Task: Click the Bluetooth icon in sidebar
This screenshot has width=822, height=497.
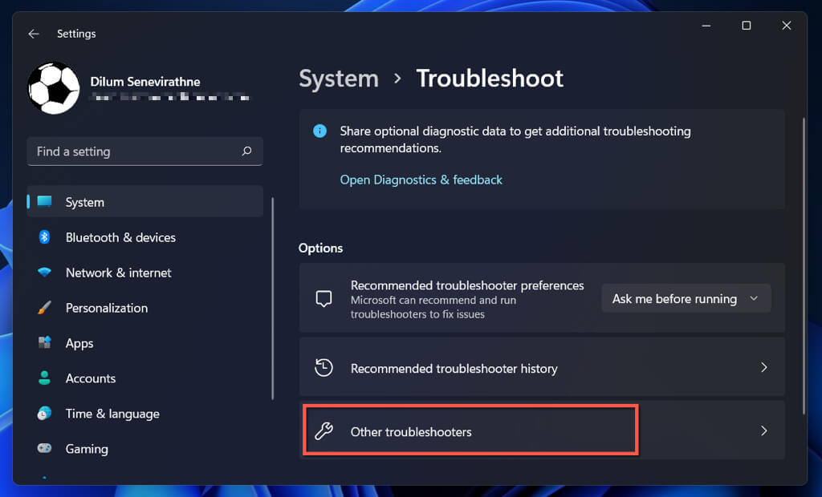Action: click(x=45, y=237)
